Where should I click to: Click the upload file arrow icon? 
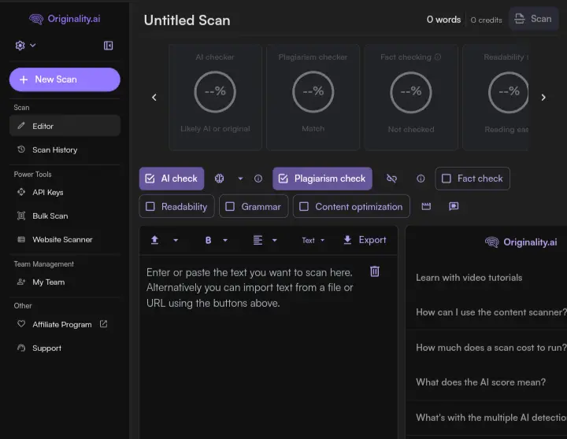155,240
